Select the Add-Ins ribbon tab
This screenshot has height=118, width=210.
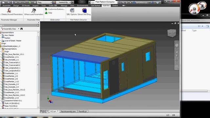(x=106, y=6)
